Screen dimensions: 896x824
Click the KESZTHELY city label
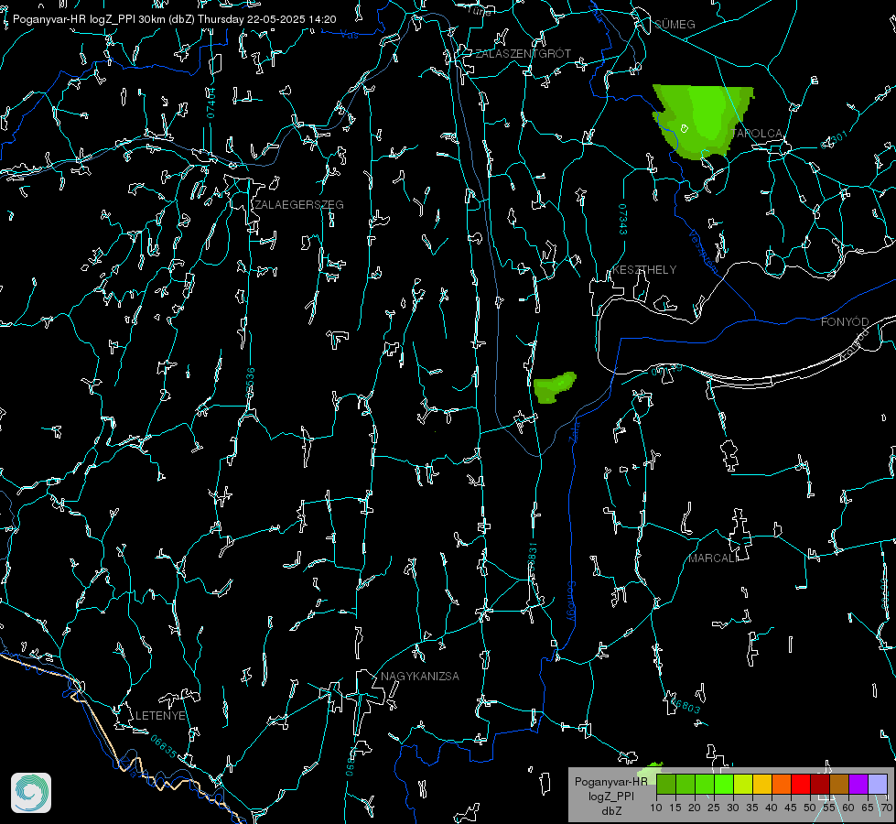[644, 269]
